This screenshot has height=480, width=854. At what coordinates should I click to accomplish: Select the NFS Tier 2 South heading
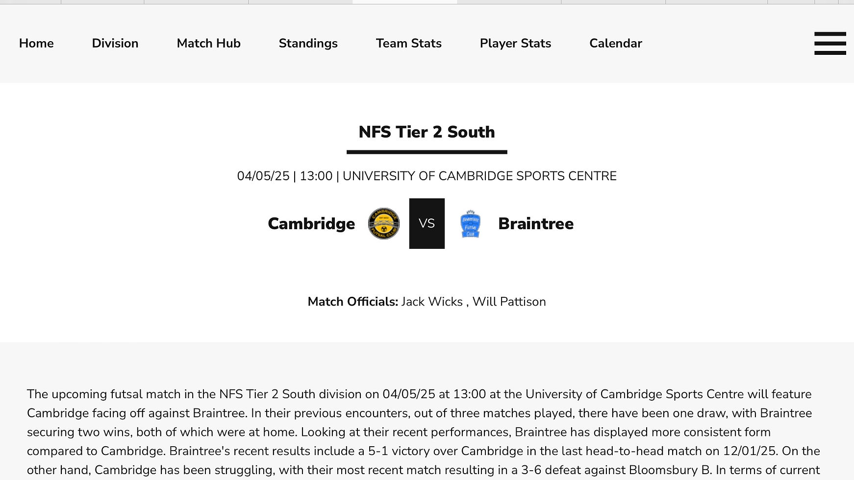[x=427, y=132]
